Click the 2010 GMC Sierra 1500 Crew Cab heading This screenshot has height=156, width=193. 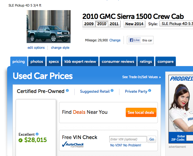[x=133, y=16]
